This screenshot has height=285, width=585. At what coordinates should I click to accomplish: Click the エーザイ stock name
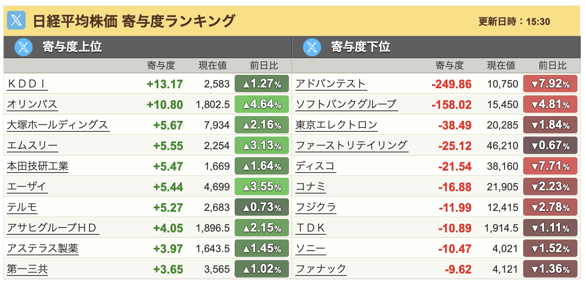tap(27, 187)
